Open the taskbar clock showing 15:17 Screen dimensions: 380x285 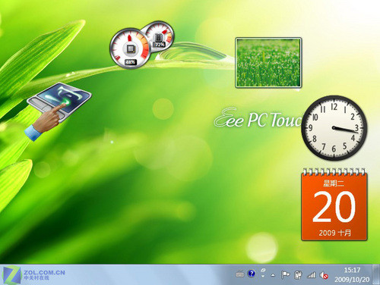click(352, 271)
